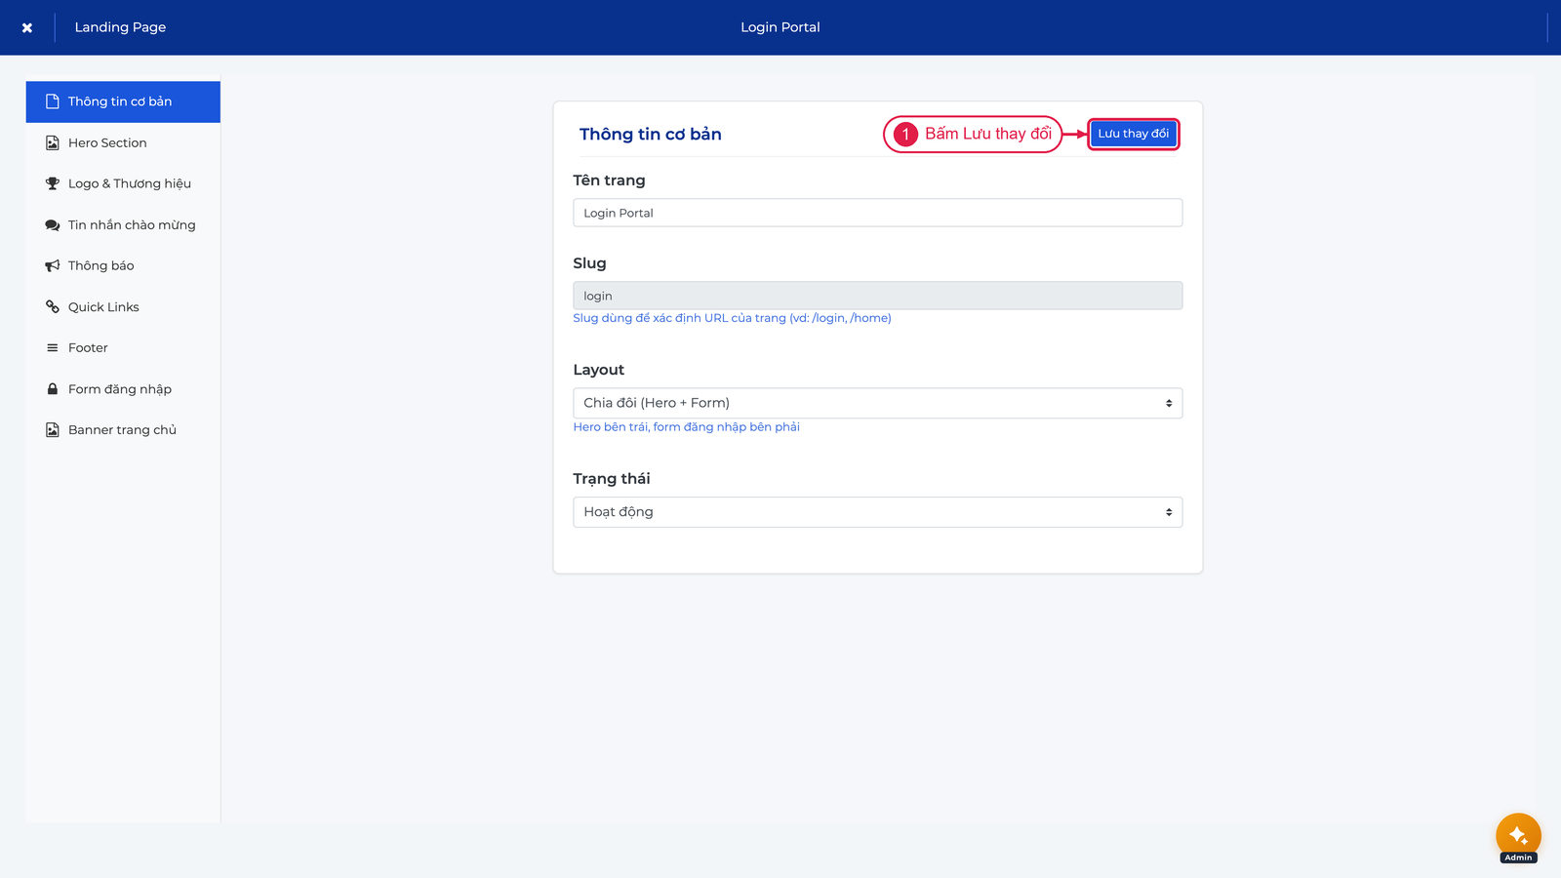Open the Thông báo section
This screenshot has height=878, width=1561.
123,265
